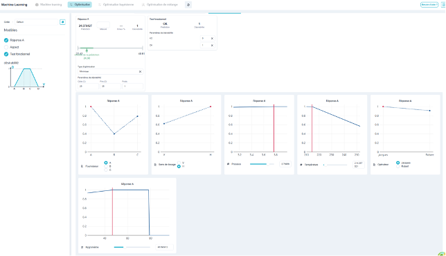This screenshot has height=256, width=446.
Task: Select Fournisseur option B radio button
Action: click(x=106, y=166)
